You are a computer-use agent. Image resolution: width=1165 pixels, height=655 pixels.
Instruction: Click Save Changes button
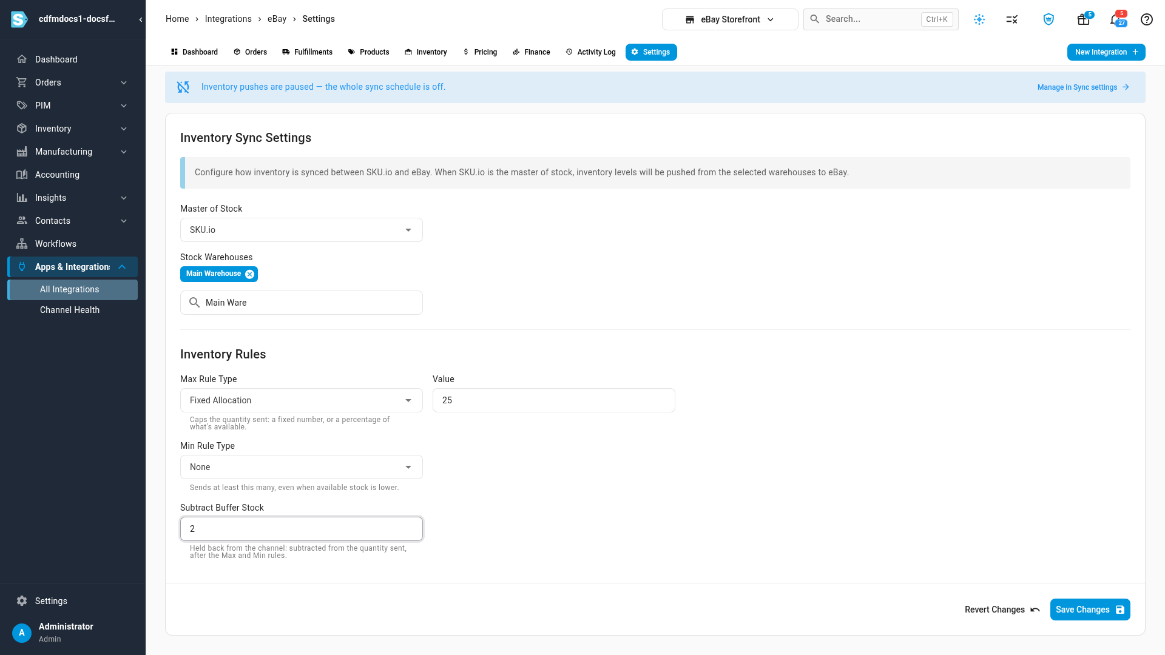(1090, 610)
